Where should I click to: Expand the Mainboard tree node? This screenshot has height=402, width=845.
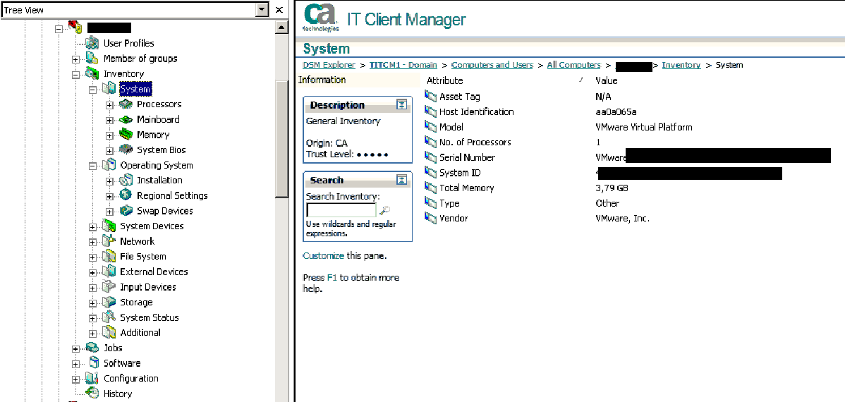point(109,120)
